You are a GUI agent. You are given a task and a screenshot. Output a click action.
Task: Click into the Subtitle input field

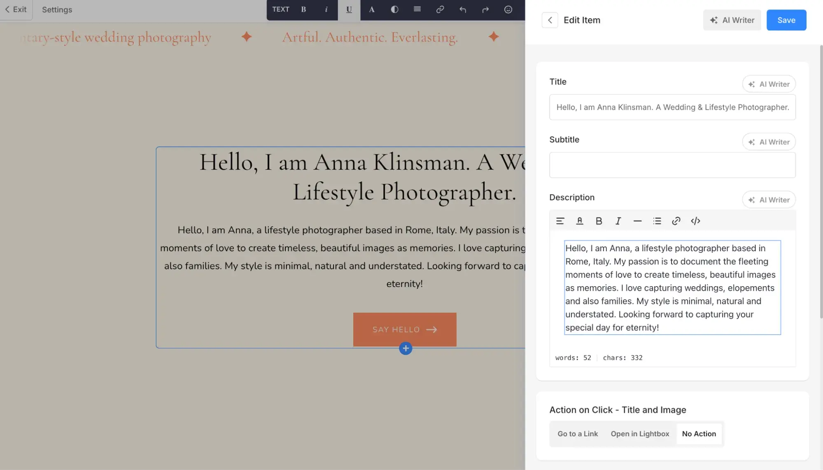click(x=672, y=165)
